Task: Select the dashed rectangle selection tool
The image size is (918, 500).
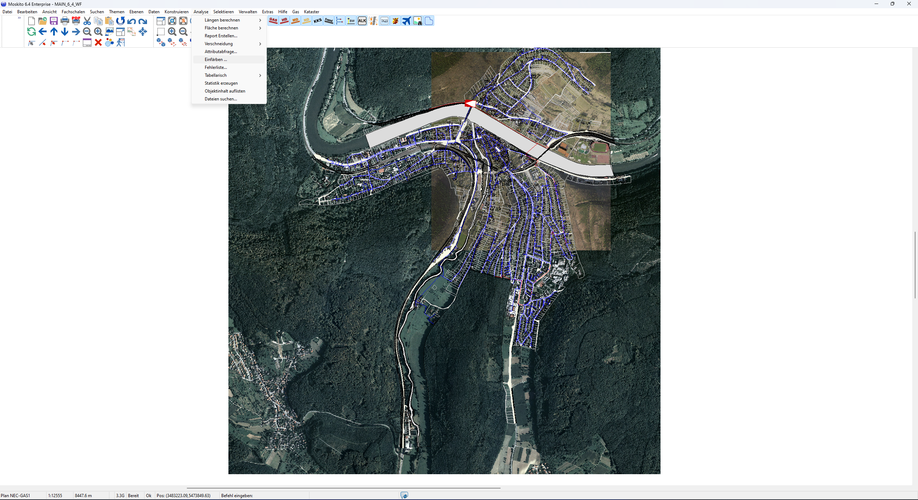Action: [x=161, y=32]
